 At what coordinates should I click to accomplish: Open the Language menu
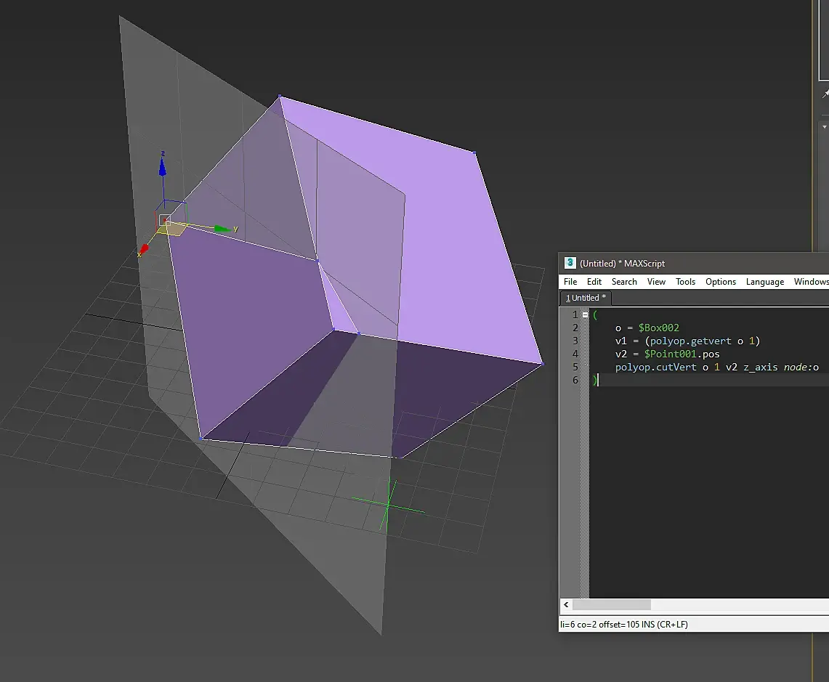pyautogui.click(x=764, y=282)
